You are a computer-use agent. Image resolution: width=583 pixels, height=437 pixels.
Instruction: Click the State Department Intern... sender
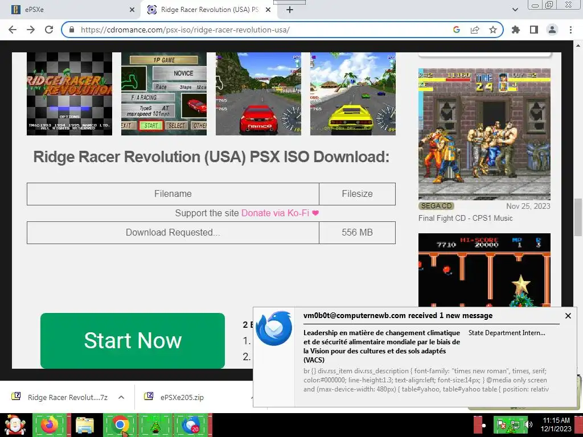click(507, 333)
